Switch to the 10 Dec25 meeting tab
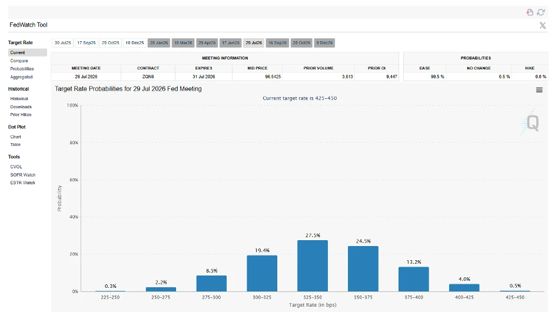The image size is (551, 312). [134, 43]
